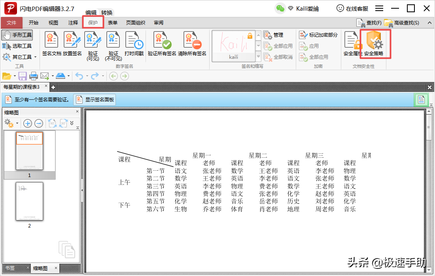Select the 手形工具 hand tool
The width and height of the screenshot is (435, 276).
[x=17, y=35]
